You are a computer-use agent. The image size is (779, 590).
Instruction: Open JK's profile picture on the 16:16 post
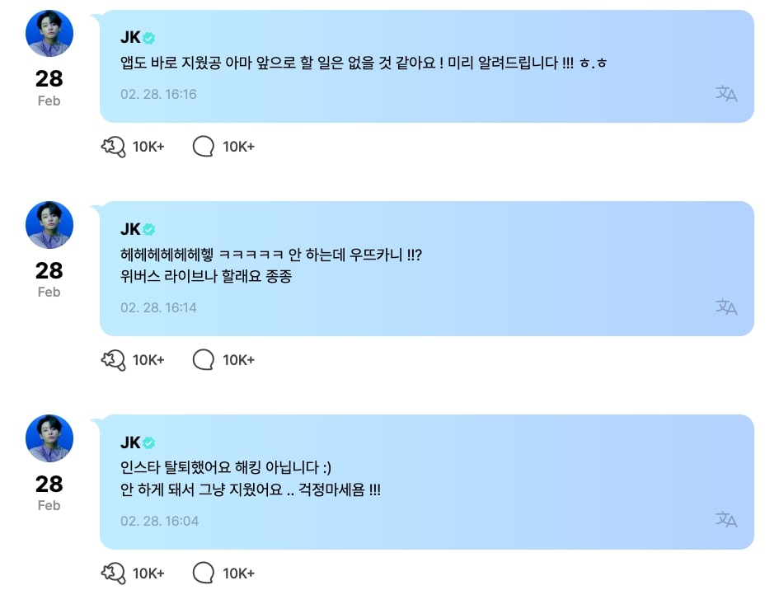tap(49, 34)
